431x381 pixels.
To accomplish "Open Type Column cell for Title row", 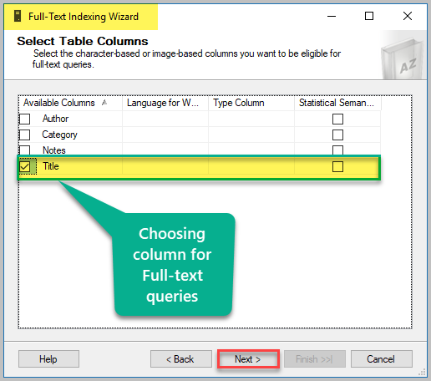I will [251, 166].
